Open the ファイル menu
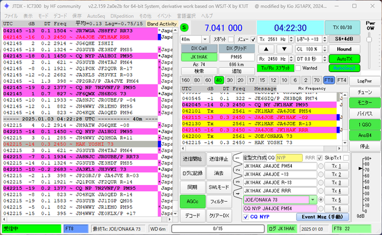382x235 pixels. (x=11, y=16)
